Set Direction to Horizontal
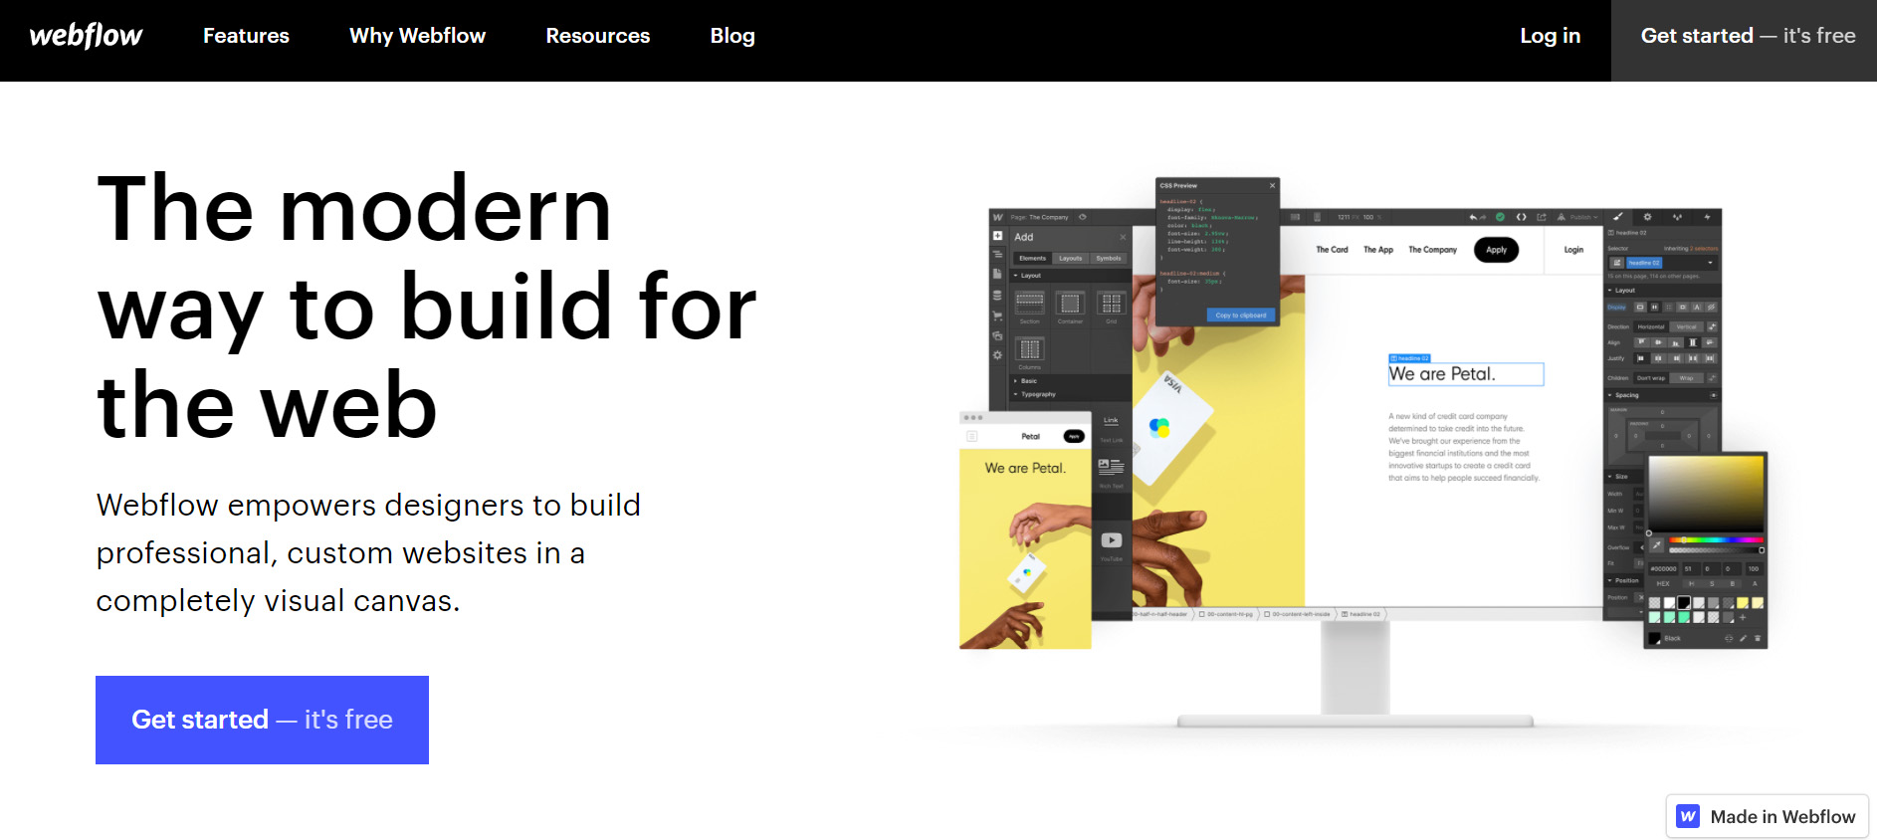Screen dimensions: 1877x840 (1651, 326)
